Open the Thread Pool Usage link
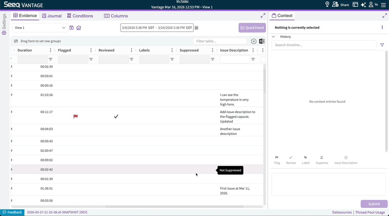The width and height of the screenshot is (389, 216). (x=370, y=212)
